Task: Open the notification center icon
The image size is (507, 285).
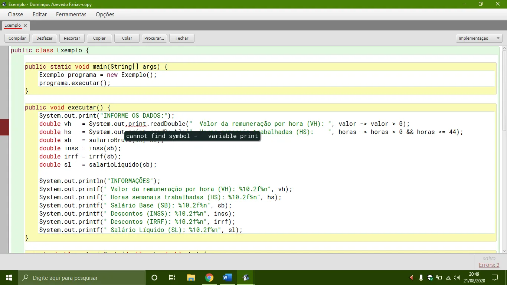Action: click(x=495, y=278)
